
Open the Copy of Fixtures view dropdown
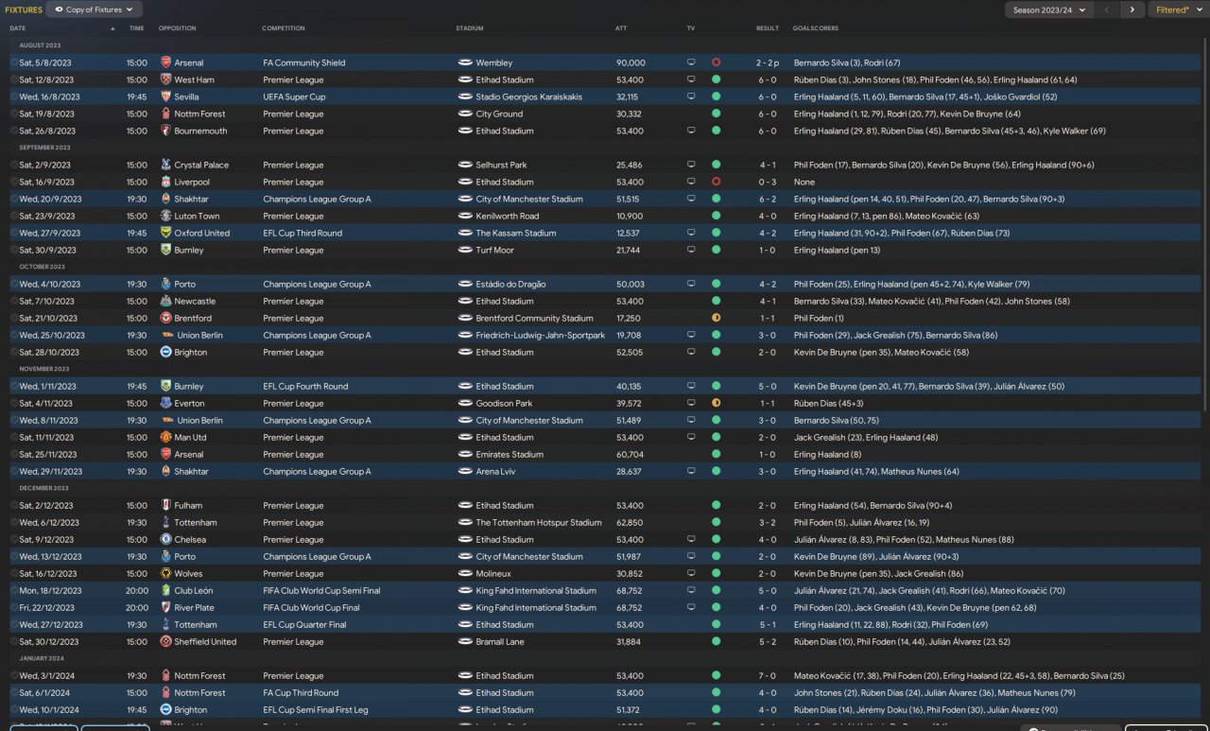coord(95,9)
